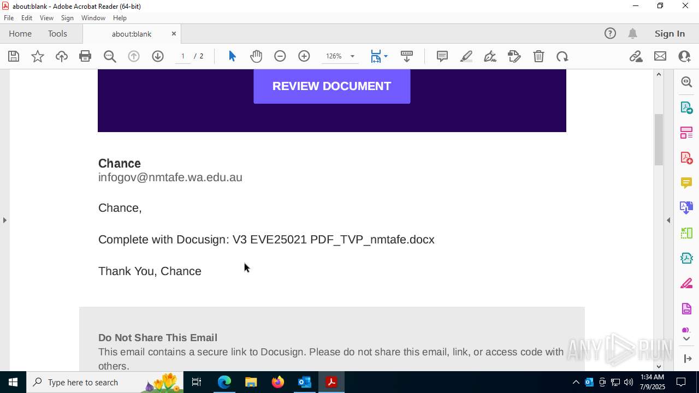
Task: Switch to the Home tab
Action: (20, 33)
